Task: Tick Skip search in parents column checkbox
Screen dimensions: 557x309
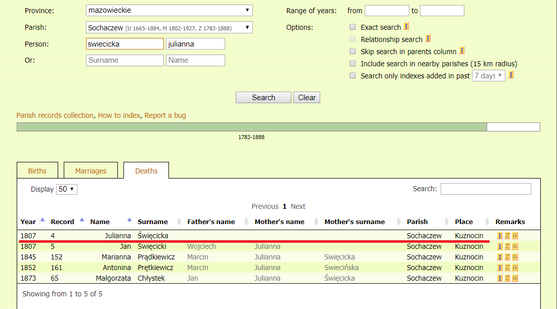Action: [x=353, y=52]
